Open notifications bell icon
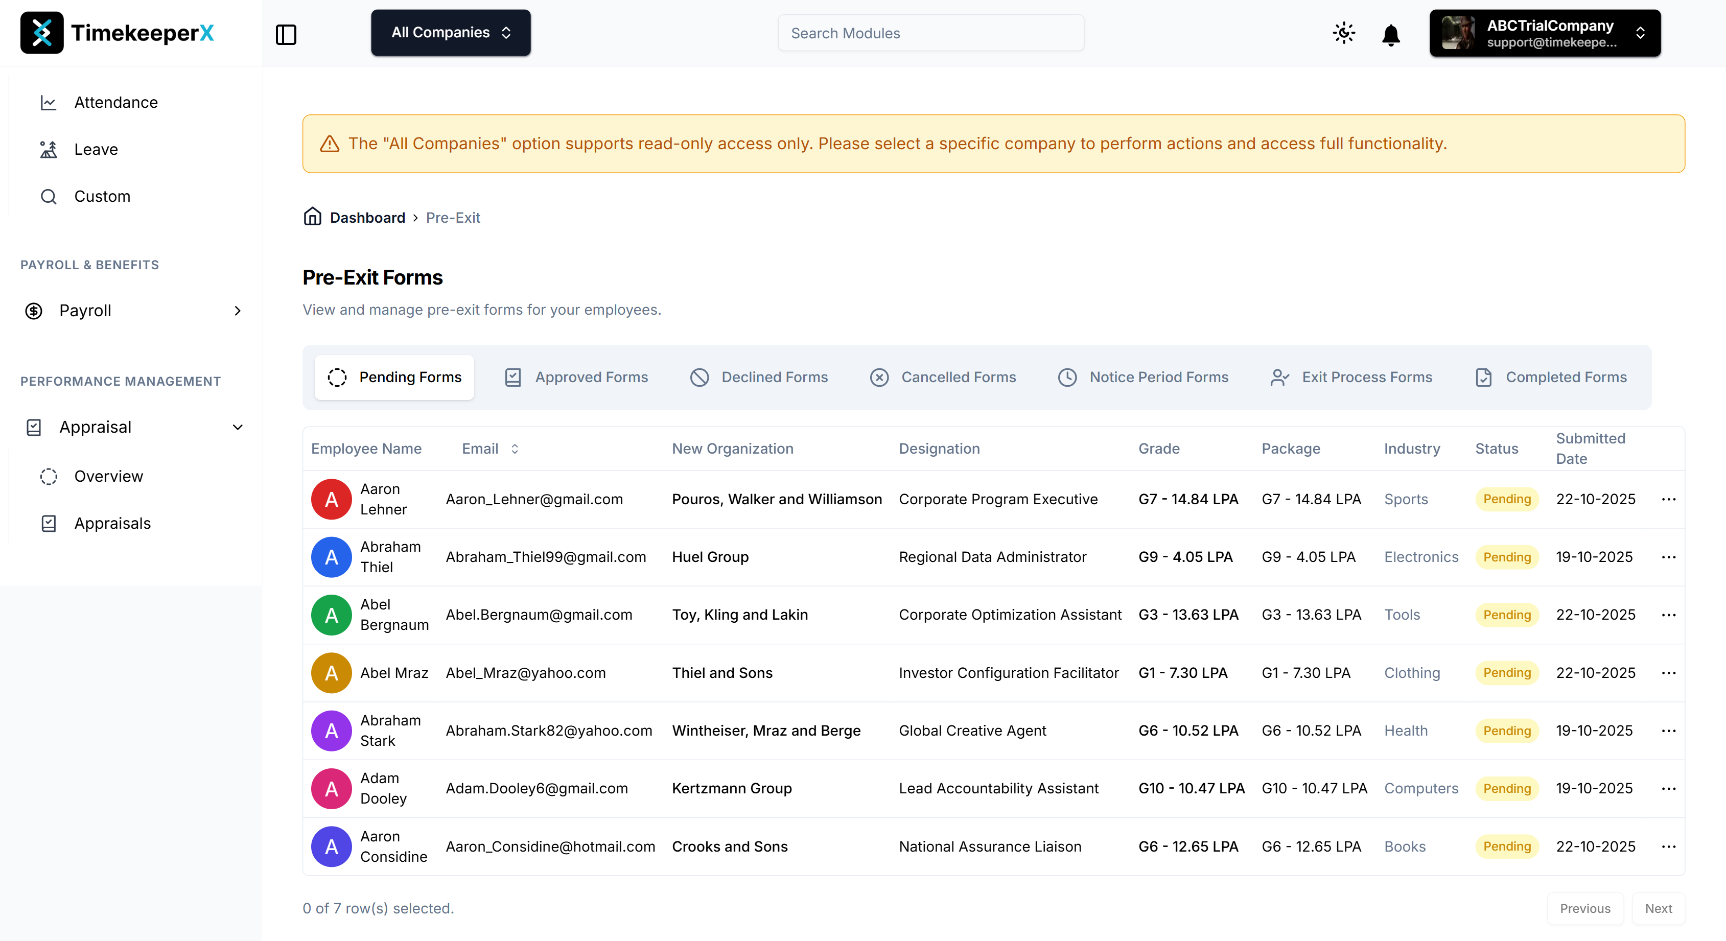Screen dimensions: 1726x941 pos(1391,34)
